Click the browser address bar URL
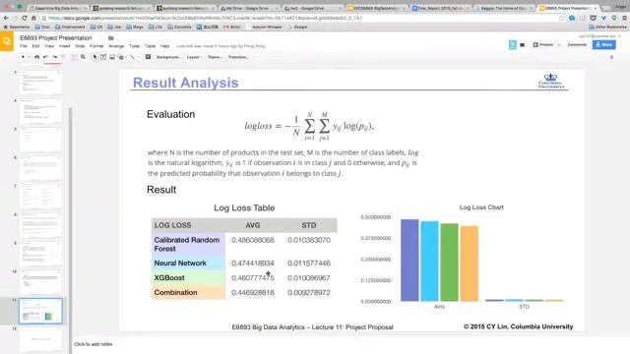 pyautogui.click(x=205, y=18)
